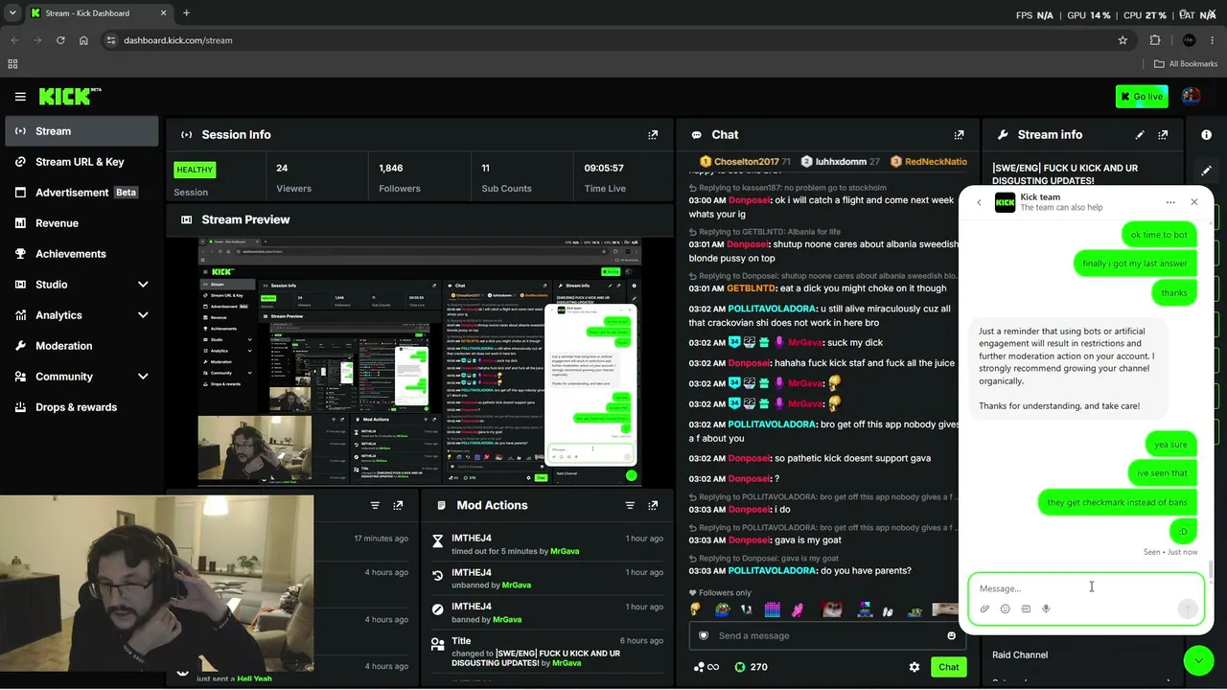Click the green Chat send button

tap(948, 667)
